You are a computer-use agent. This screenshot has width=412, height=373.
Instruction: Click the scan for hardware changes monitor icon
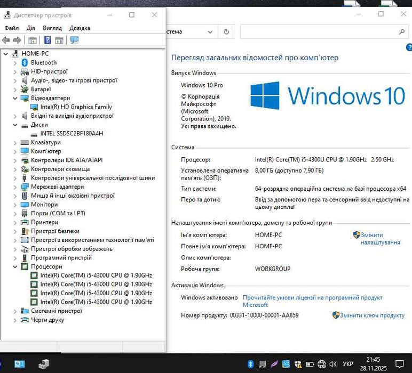pyautogui.click(x=74, y=40)
